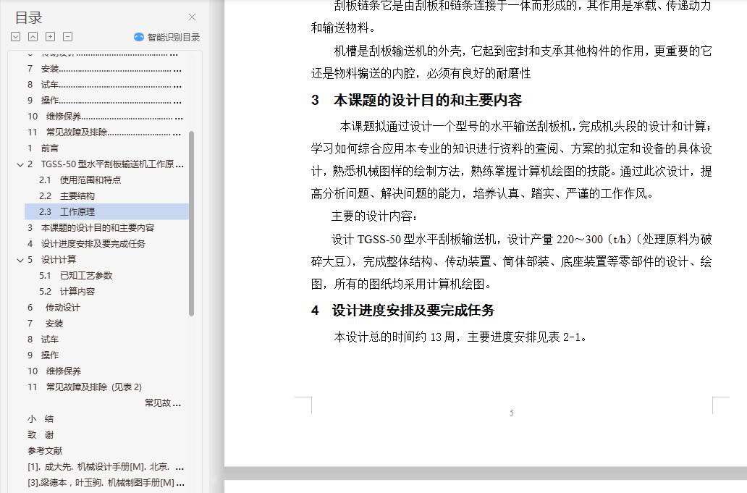This screenshot has height=493, width=747.
Task: Click the line 和输送物料。 at document top
Action: 344,28
